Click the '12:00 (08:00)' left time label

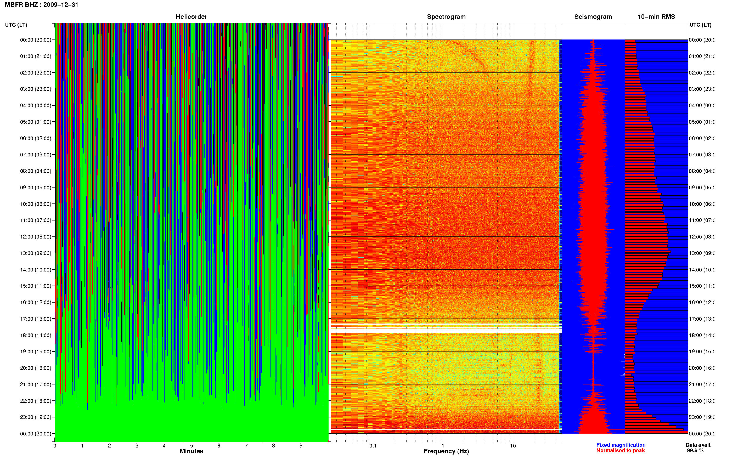36,237
